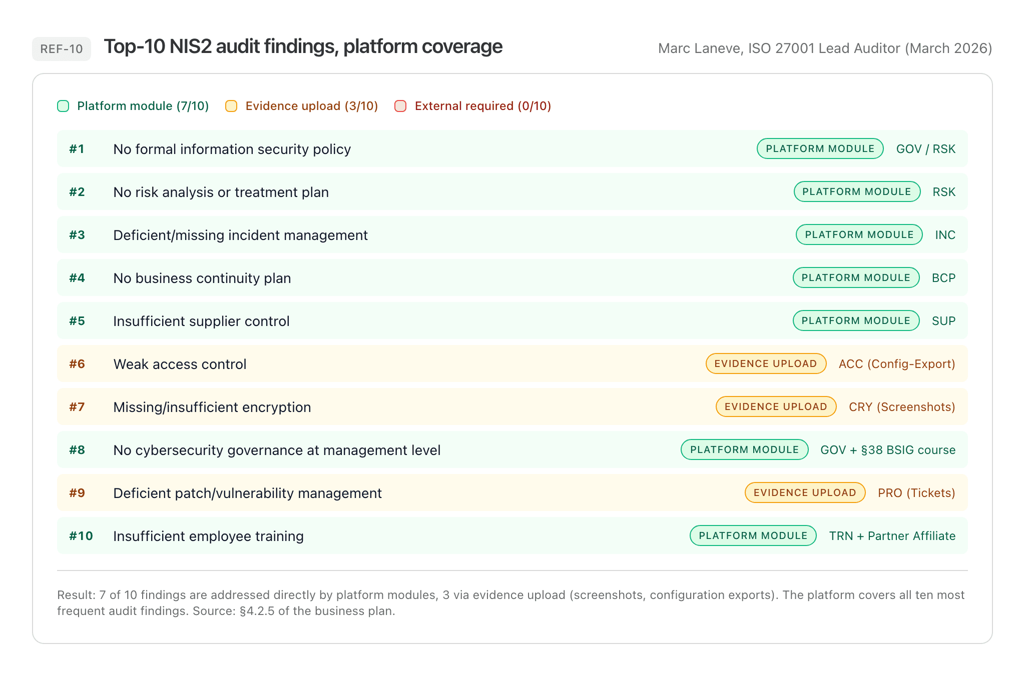Select 'Insufficient employee training' finding
The width and height of the screenshot is (1025, 676).
coord(209,536)
